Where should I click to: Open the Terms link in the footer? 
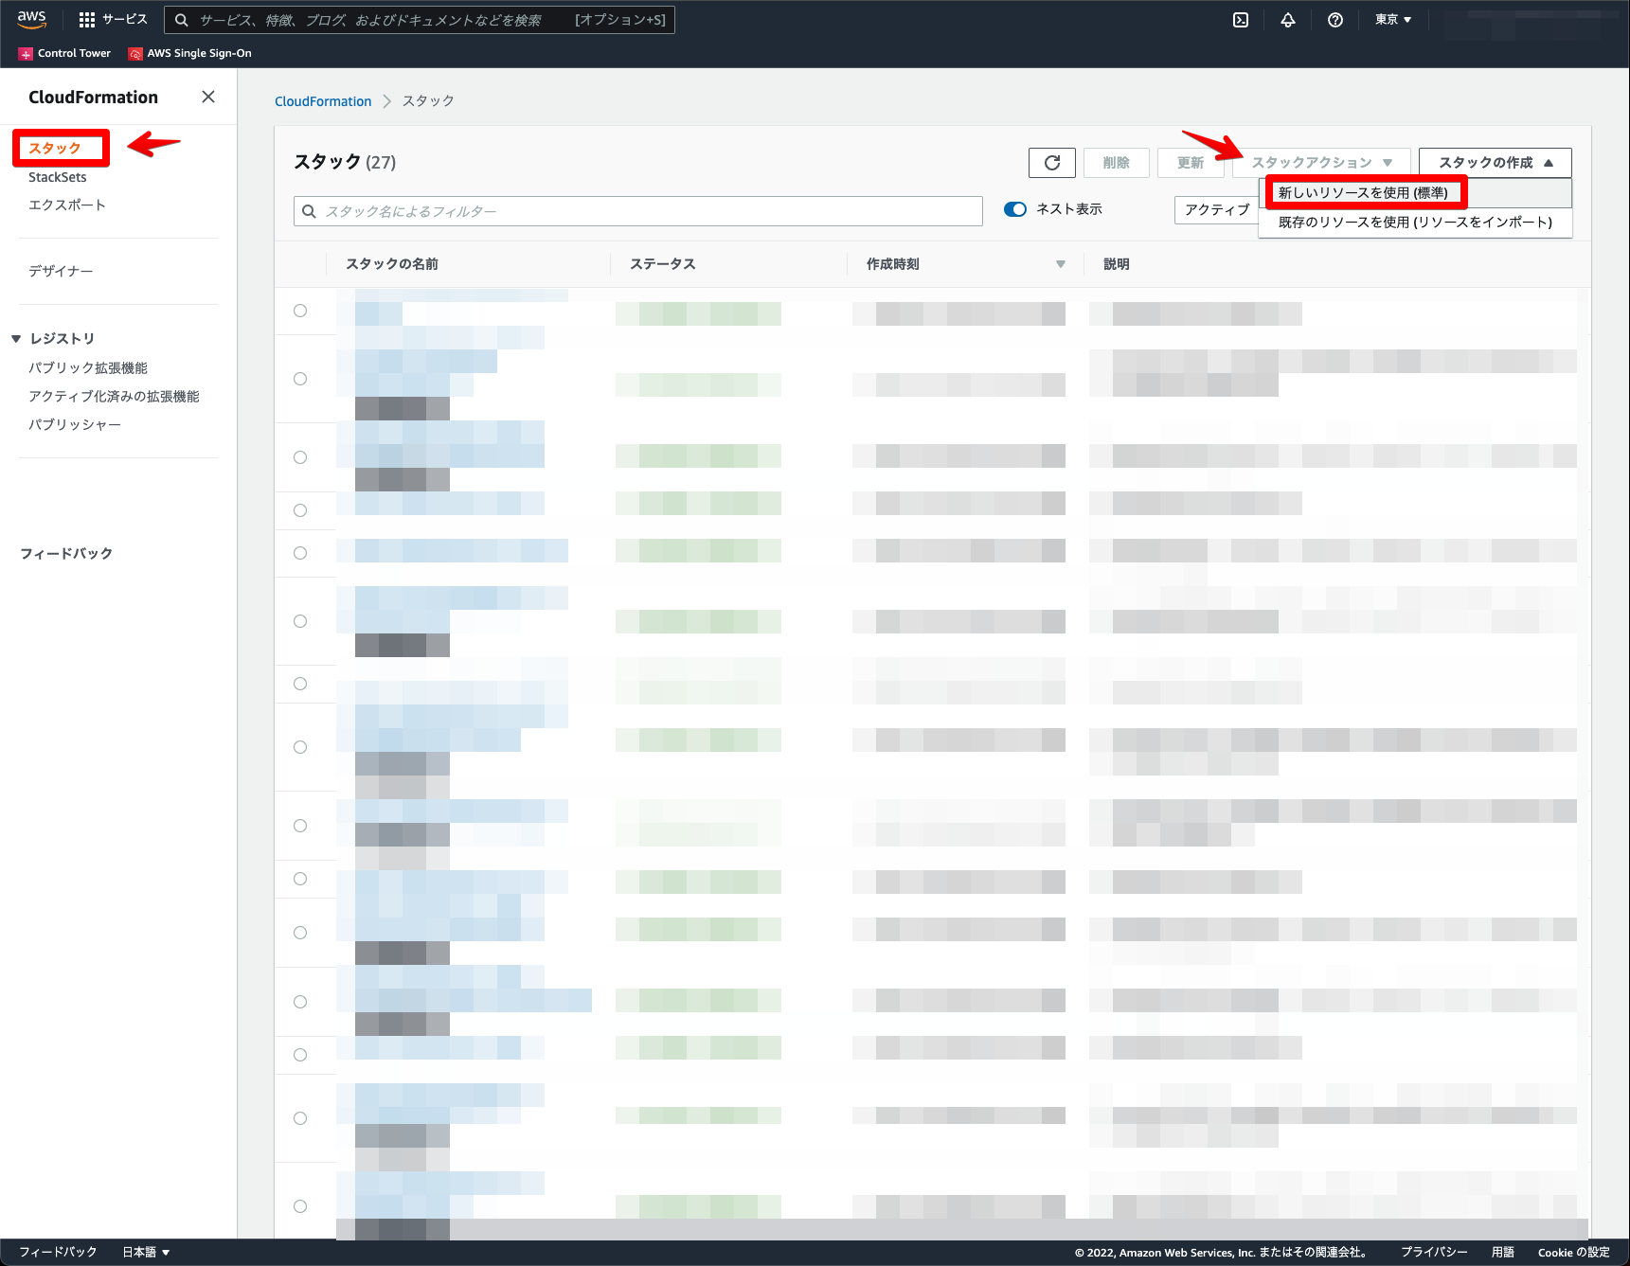(1503, 1252)
